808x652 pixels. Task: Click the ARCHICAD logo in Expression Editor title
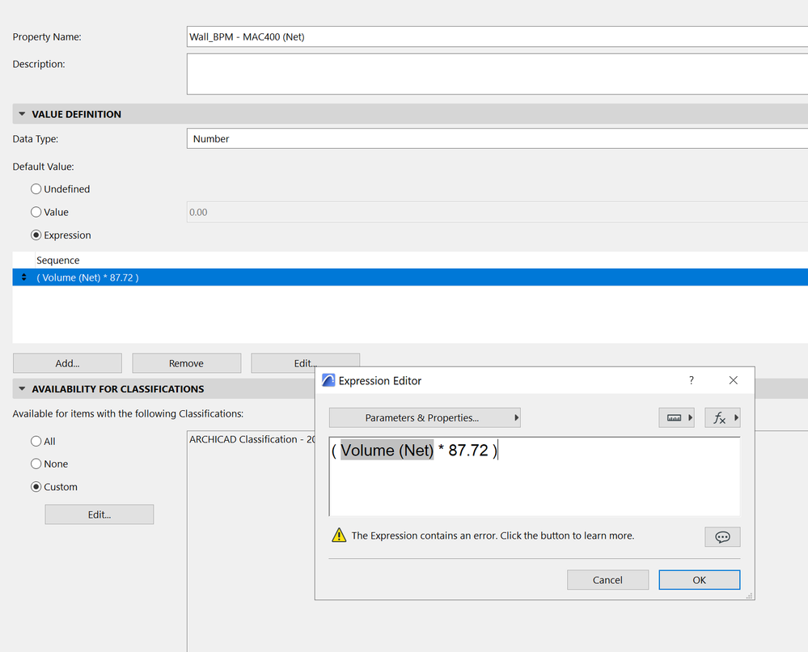click(x=328, y=380)
